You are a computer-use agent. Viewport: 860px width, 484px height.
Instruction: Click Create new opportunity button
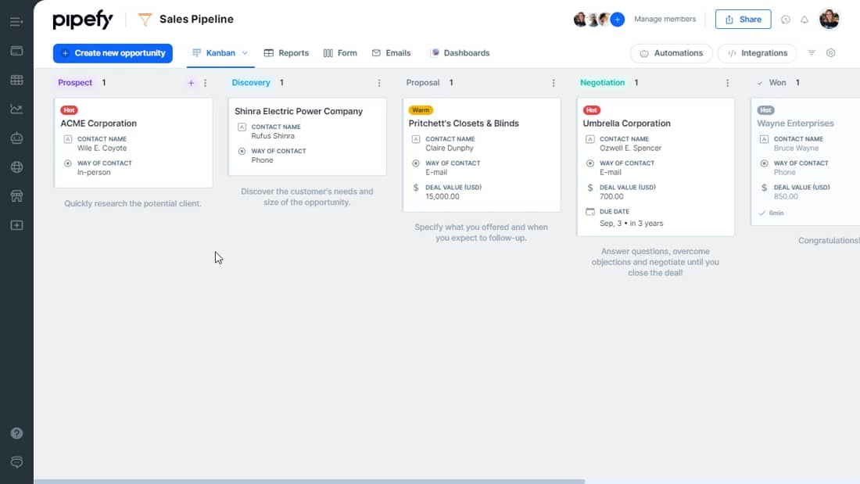pyautogui.click(x=113, y=53)
